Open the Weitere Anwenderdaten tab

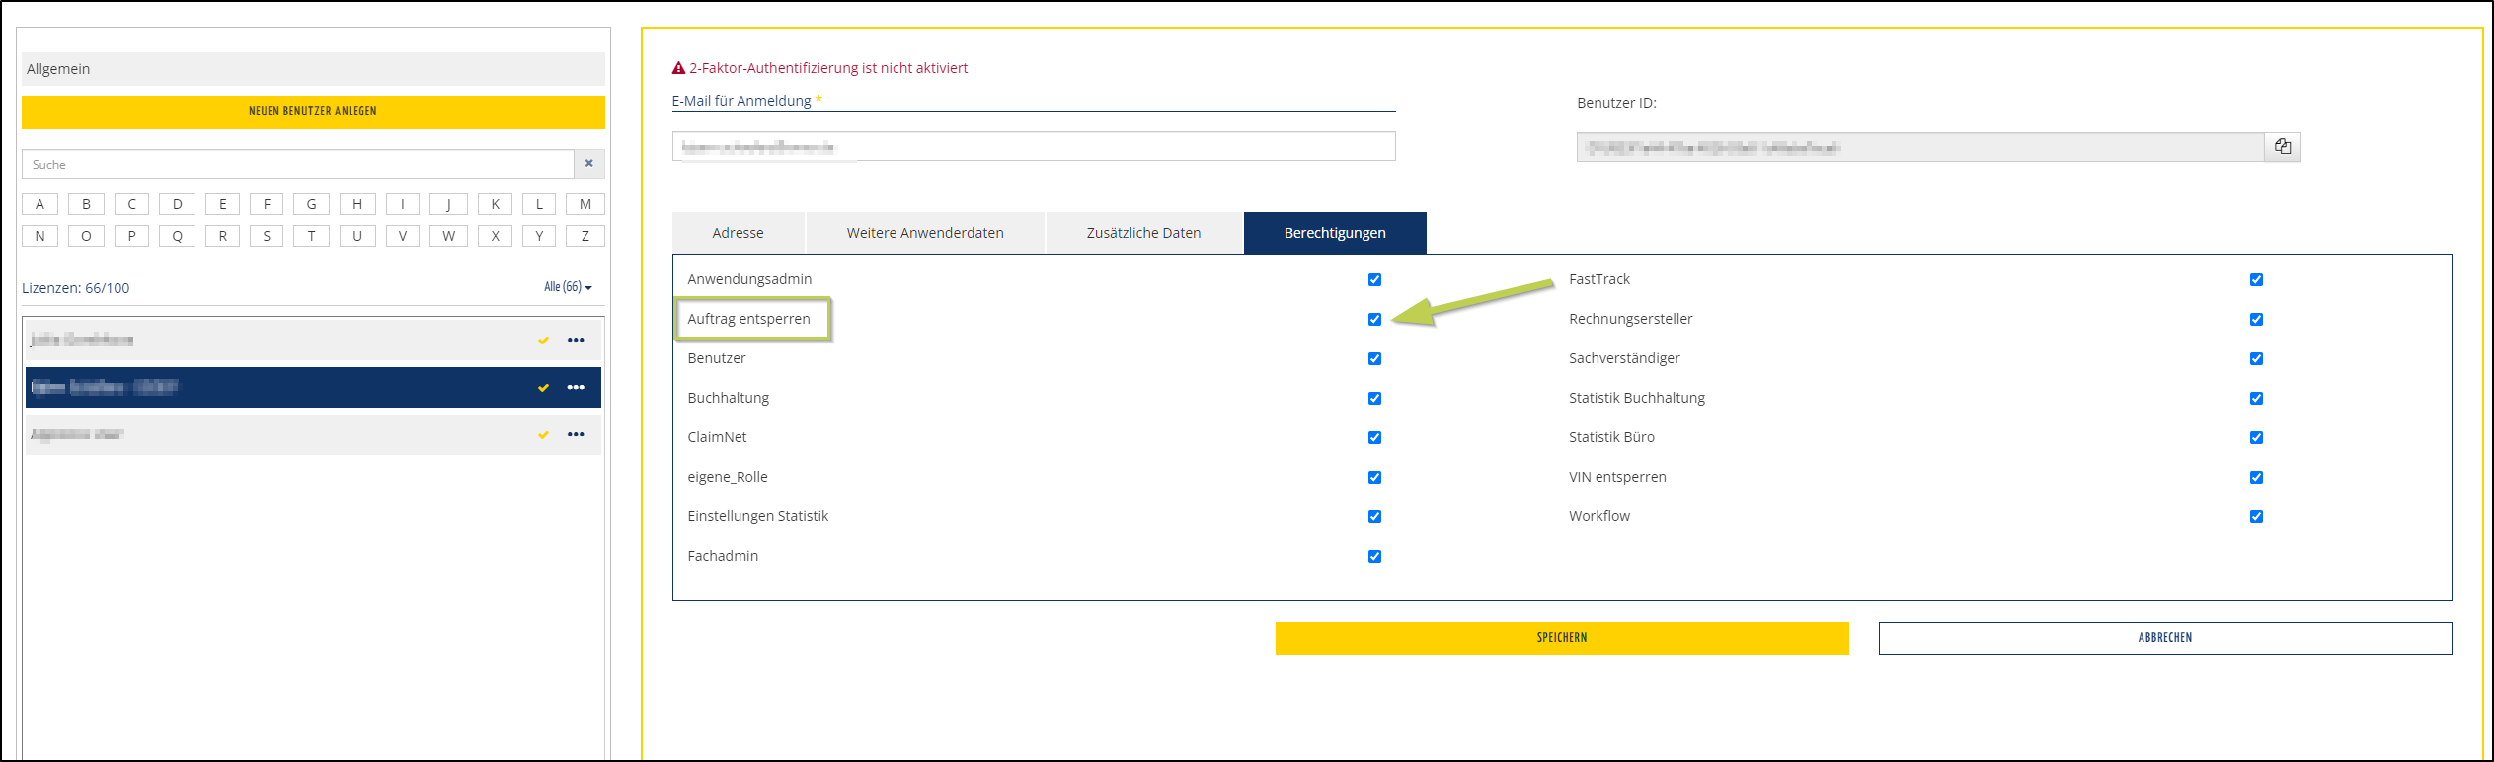[x=925, y=233]
